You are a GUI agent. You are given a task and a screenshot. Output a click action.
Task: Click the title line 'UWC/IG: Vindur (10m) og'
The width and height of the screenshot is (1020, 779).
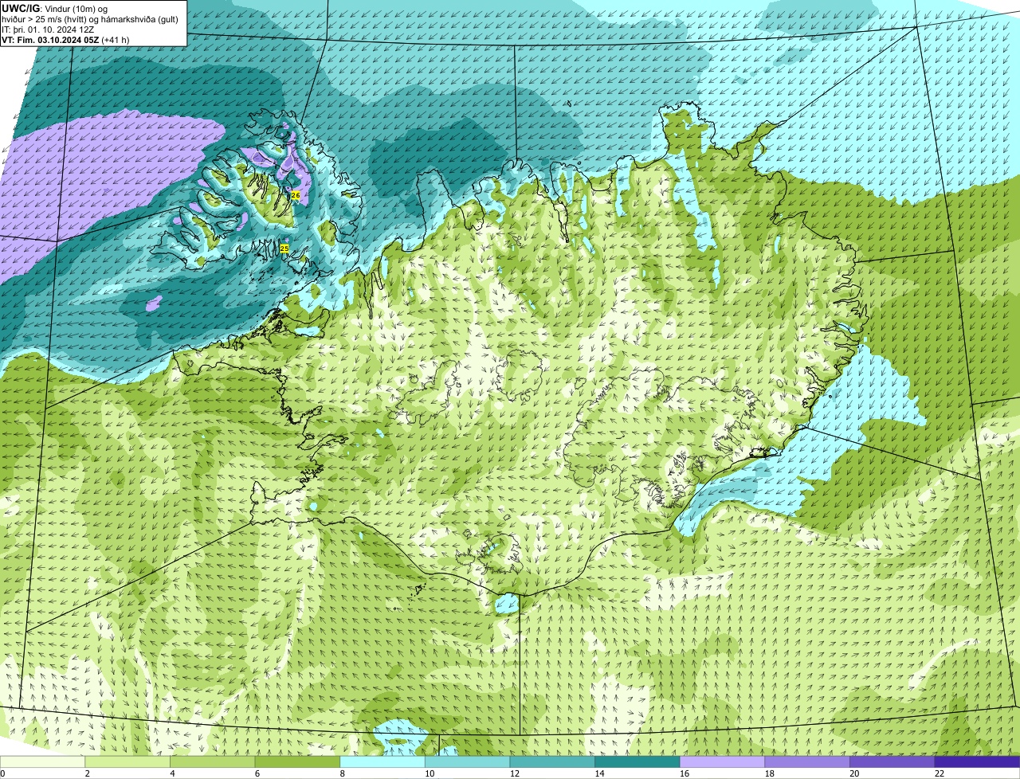point(55,8)
